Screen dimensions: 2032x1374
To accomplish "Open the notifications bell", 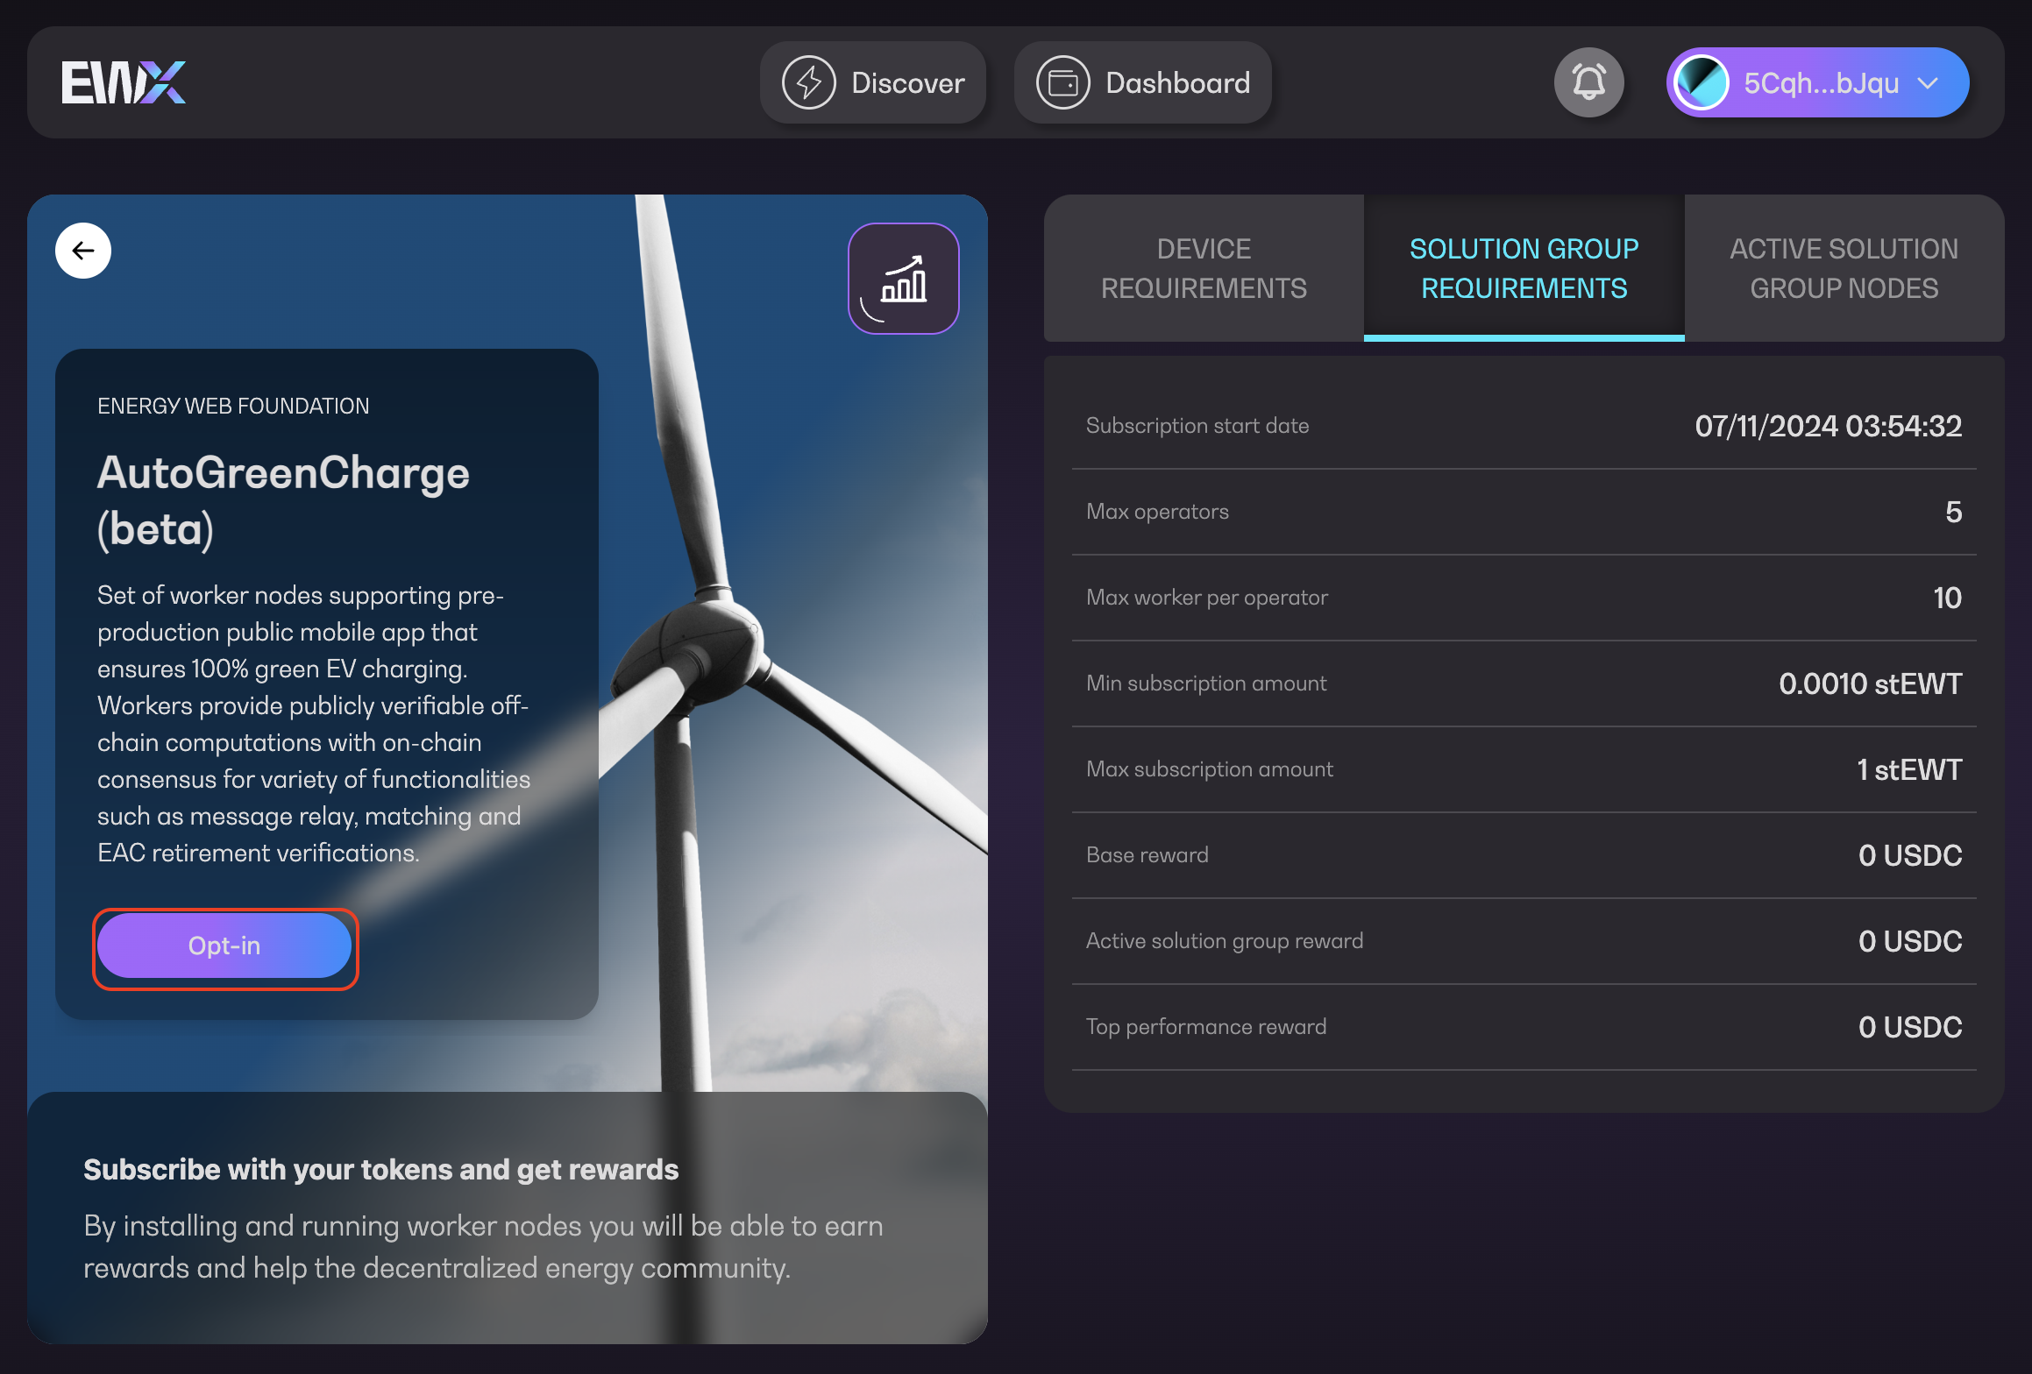I will pos(1588,82).
